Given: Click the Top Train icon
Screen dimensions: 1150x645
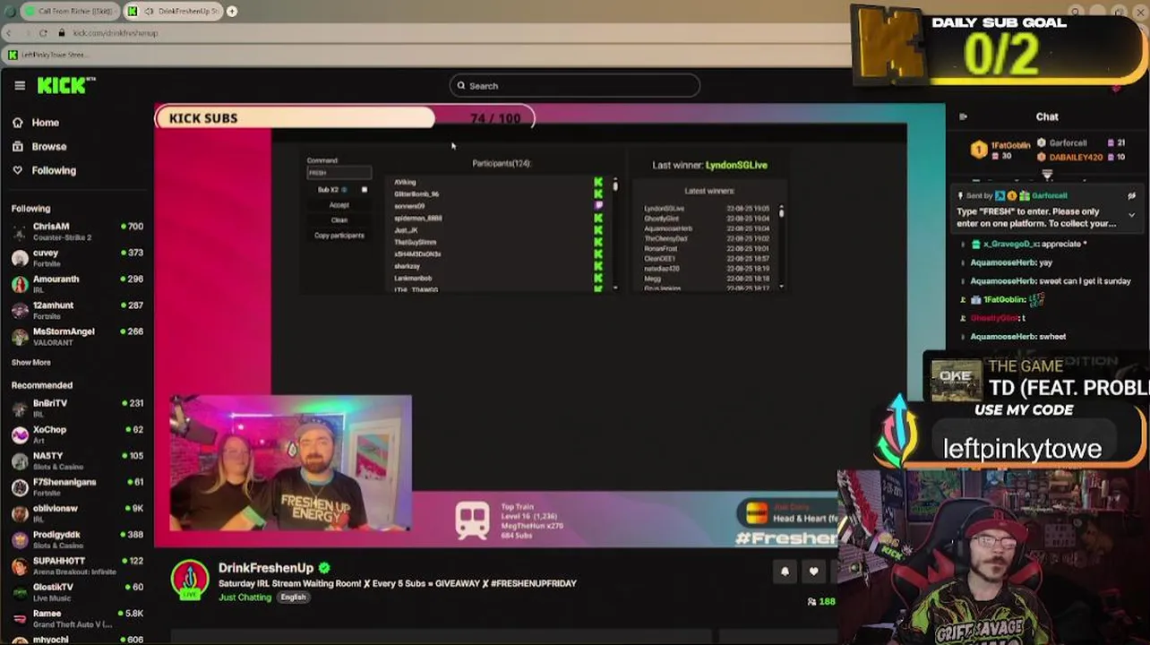Looking at the screenshot, I should 472,520.
